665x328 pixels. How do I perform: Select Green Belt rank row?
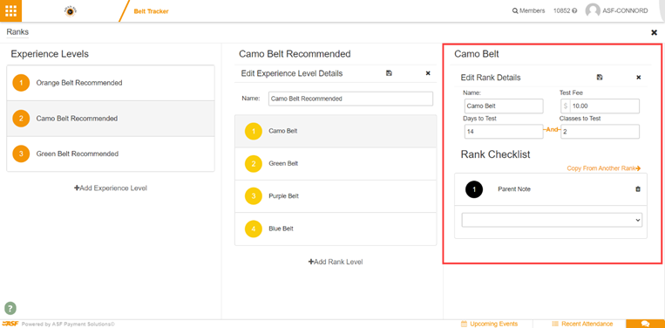pos(336,164)
